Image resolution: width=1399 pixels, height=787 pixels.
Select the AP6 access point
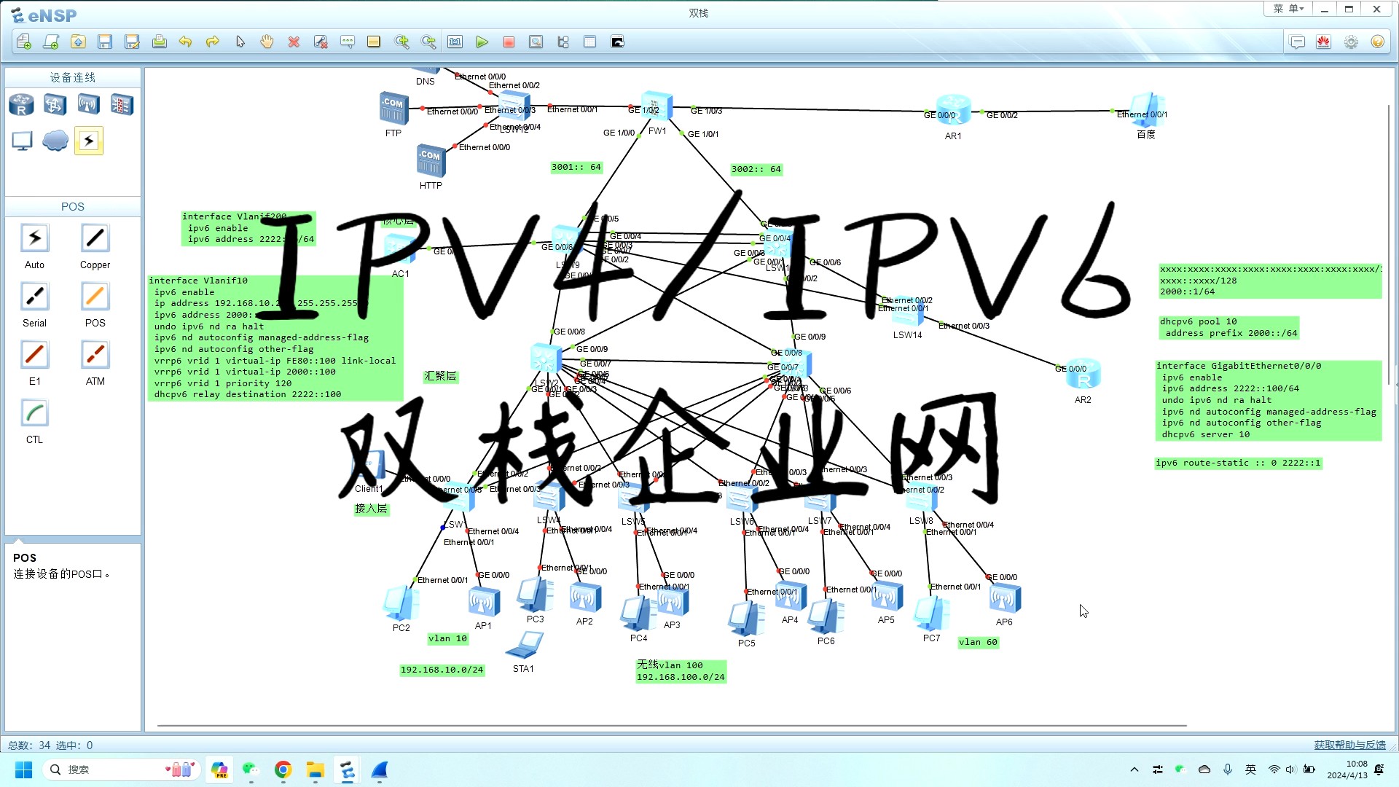1004,599
